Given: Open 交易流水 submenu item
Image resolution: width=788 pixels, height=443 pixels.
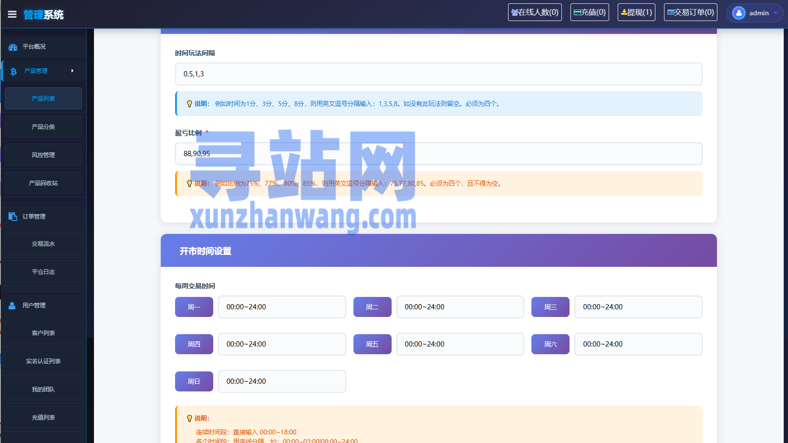Looking at the screenshot, I should [x=43, y=243].
